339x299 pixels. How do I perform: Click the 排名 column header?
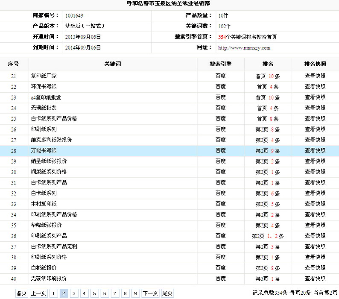pyautogui.click(x=268, y=64)
